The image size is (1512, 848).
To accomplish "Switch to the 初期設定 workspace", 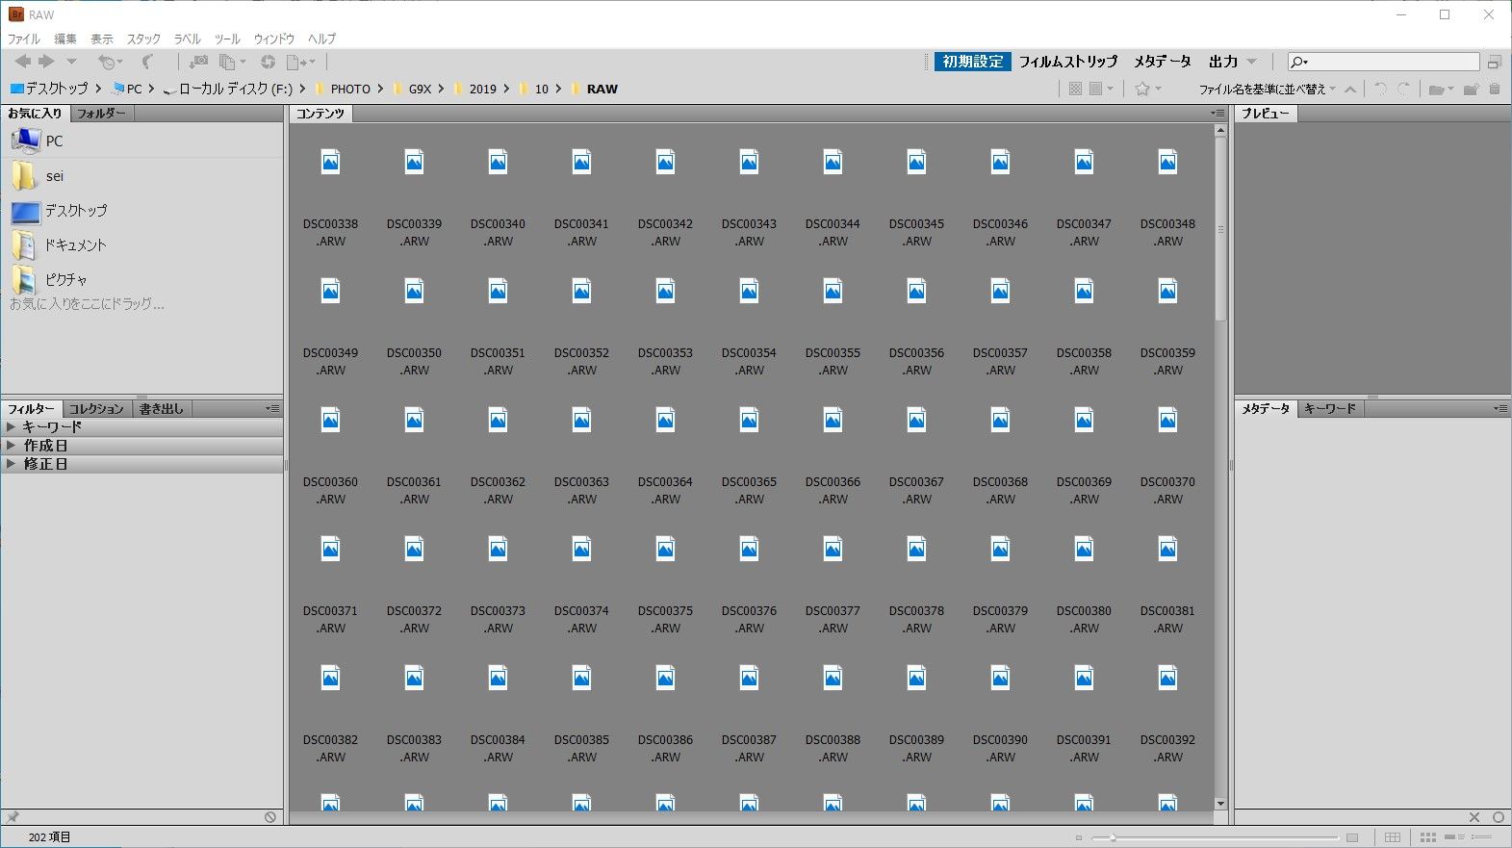I will point(972,62).
